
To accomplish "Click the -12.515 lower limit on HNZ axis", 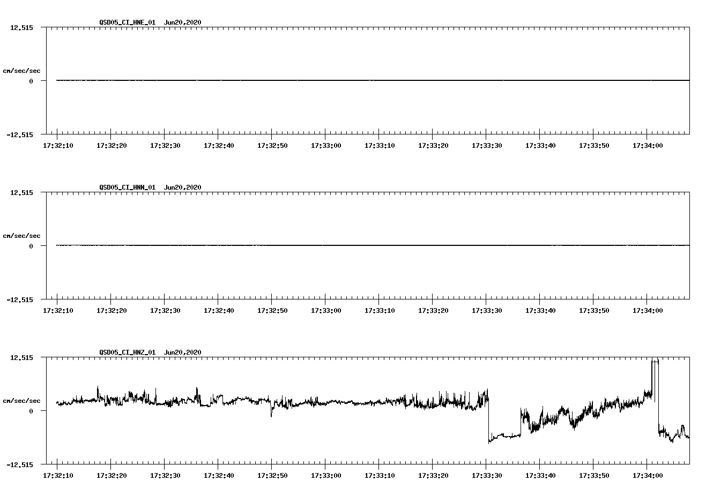I will (x=20, y=464).
